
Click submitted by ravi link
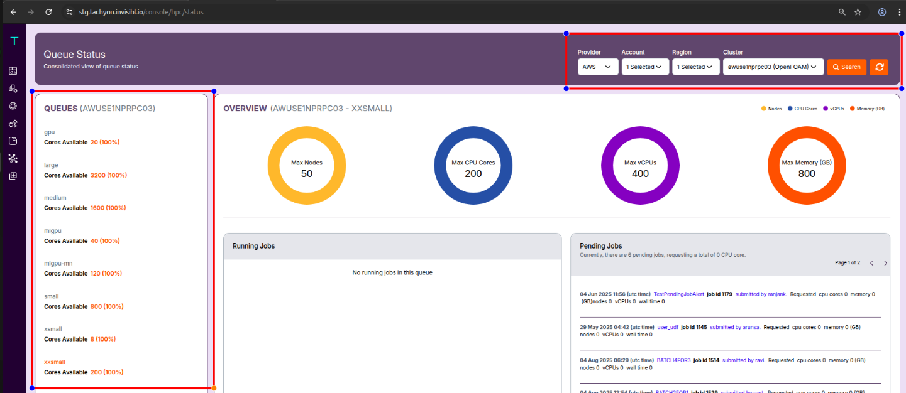744,360
